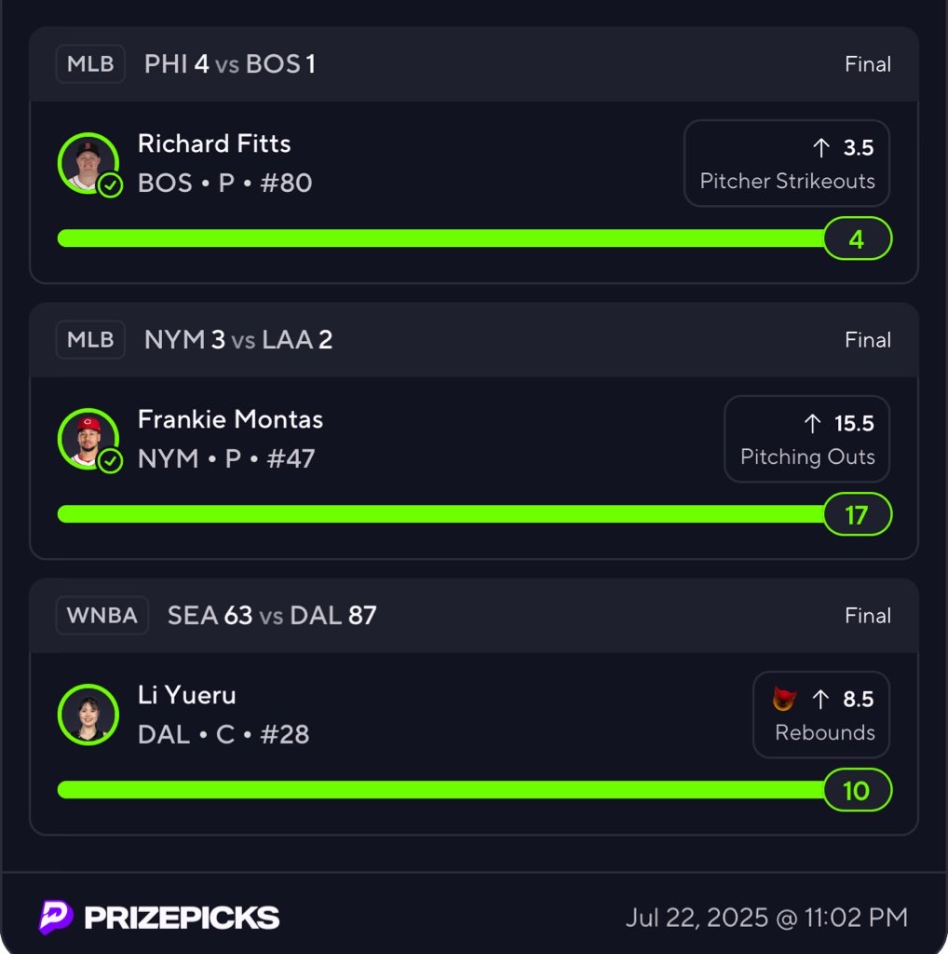Click up arrow beside 15.5 pitching outs
The height and width of the screenshot is (954, 948).
812,423
